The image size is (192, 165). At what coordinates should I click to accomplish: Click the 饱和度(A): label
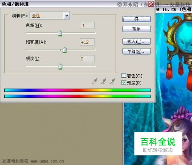click(36, 42)
